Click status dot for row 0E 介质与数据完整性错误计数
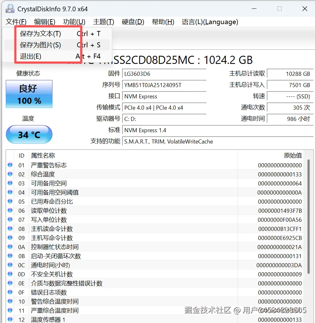The image size is (315, 323). tap(10, 283)
